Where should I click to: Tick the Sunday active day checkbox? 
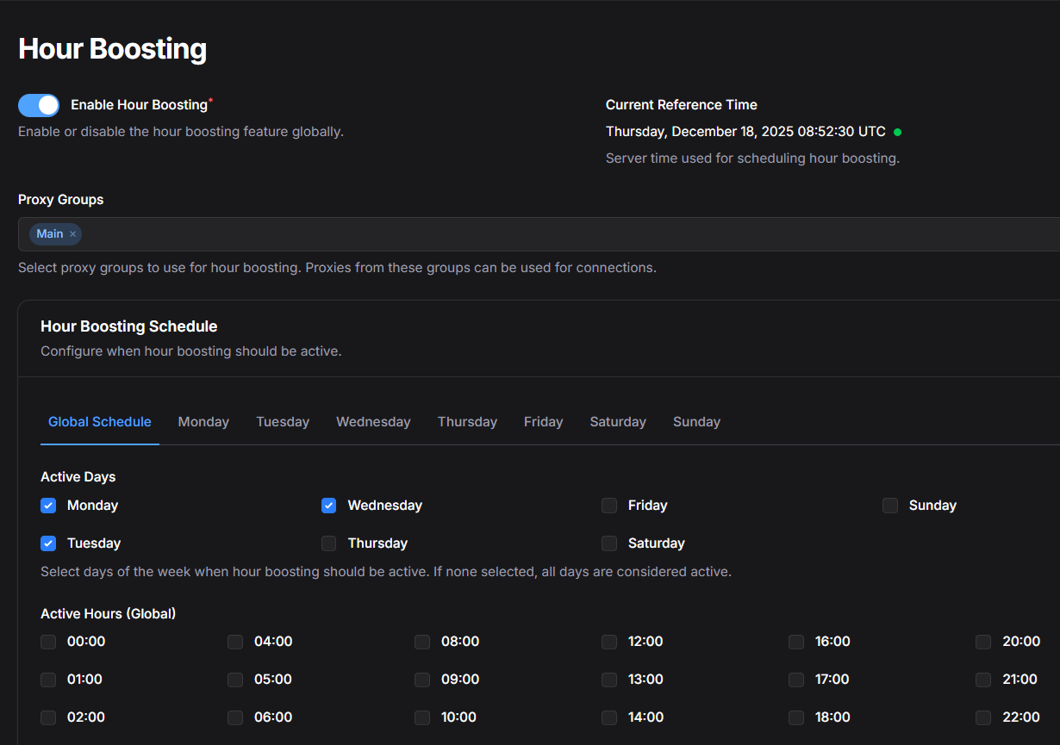click(x=890, y=506)
